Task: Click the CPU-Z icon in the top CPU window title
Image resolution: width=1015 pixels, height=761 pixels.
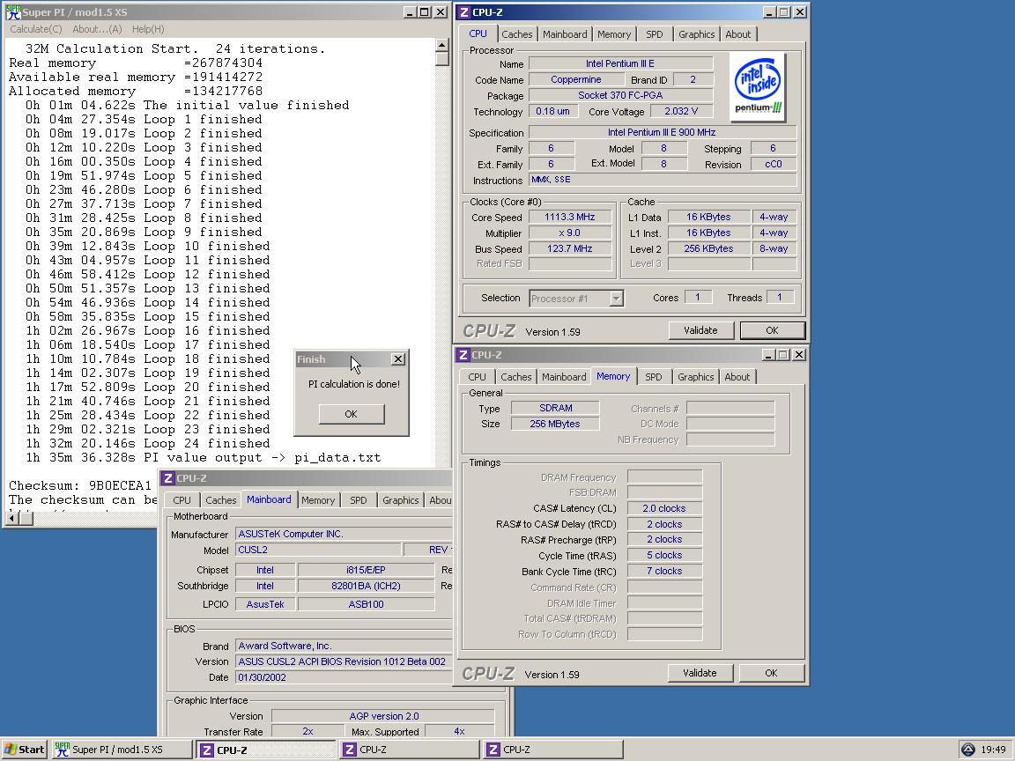Action: click(463, 12)
